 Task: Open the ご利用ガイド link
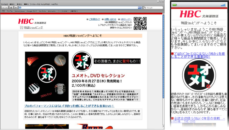(95, 19)
